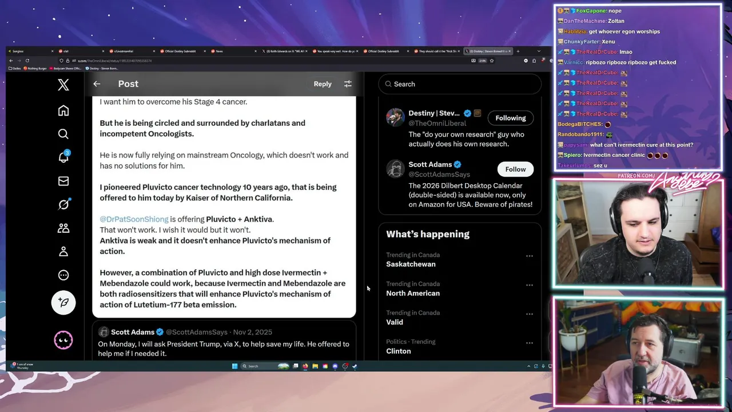Viewport: 732px width, 412px height.
Task: Switch to the r/LivestreamFail browser tab
Action: 132,51
